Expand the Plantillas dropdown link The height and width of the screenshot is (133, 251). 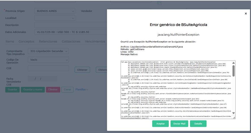(x=82, y=89)
